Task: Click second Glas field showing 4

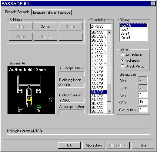Action: [x=143, y=95]
